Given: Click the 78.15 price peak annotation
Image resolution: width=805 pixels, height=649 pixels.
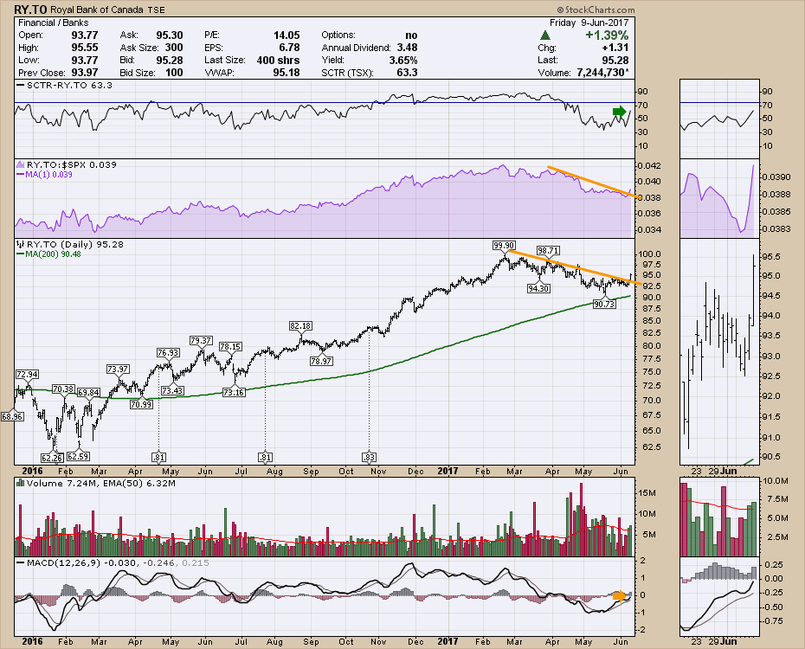Looking at the screenshot, I should click(230, 347).
